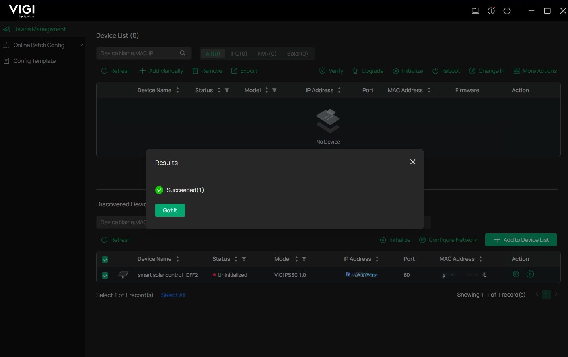568x357 pixels.
Task: Click Initialize in Device List toolbar
Action: [408, 71]
